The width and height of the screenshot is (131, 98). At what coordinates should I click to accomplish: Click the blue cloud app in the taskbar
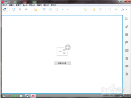point(27,96)
